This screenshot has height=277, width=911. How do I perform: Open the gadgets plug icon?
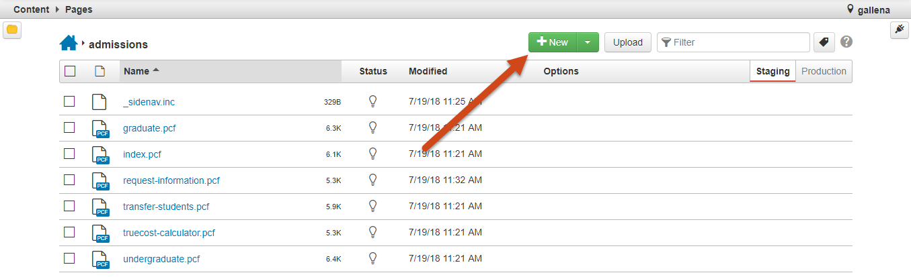coord(899,30)
